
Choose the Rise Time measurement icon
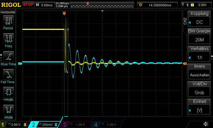pyautogui.click(x=8, y=57)
